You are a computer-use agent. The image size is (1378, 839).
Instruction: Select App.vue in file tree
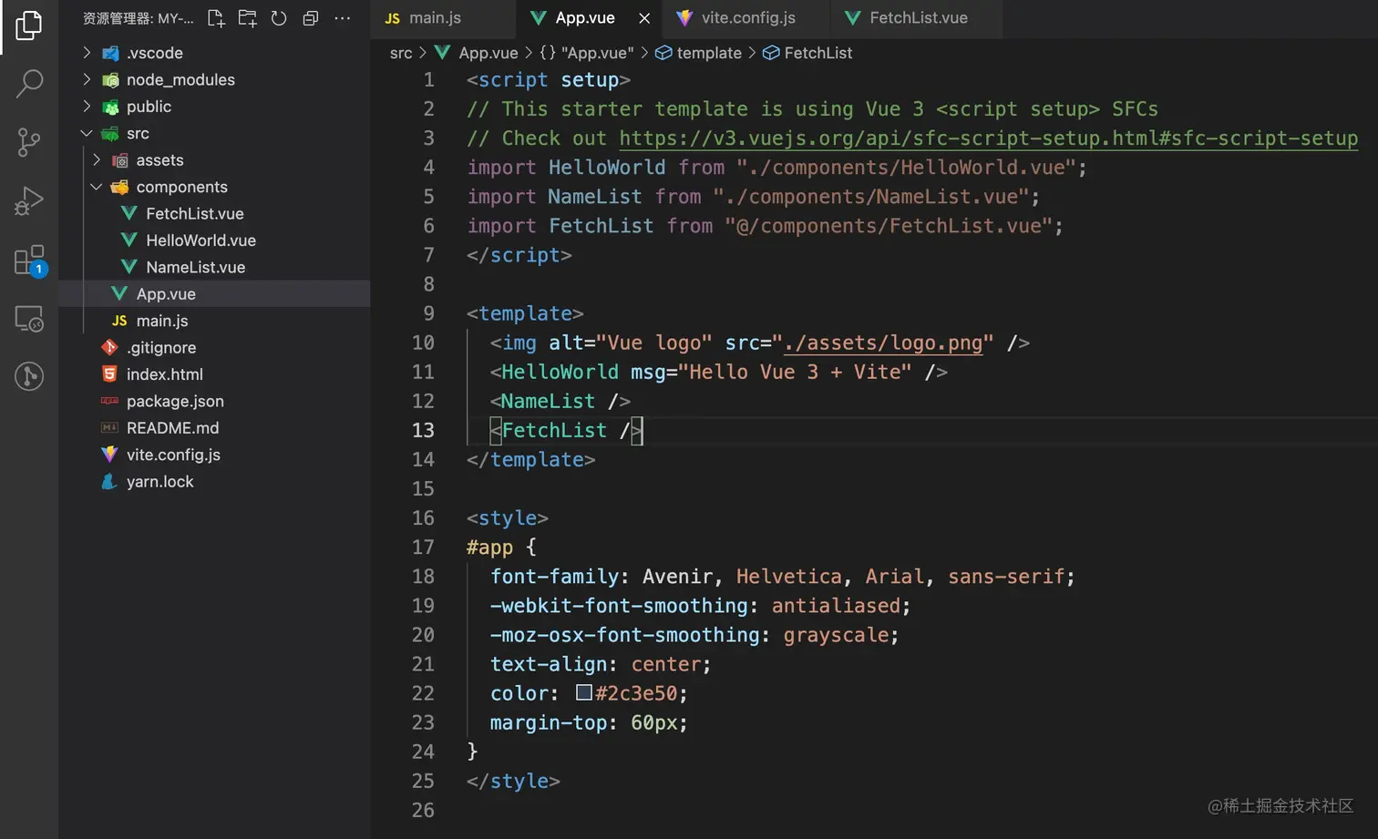pos(214,293)
